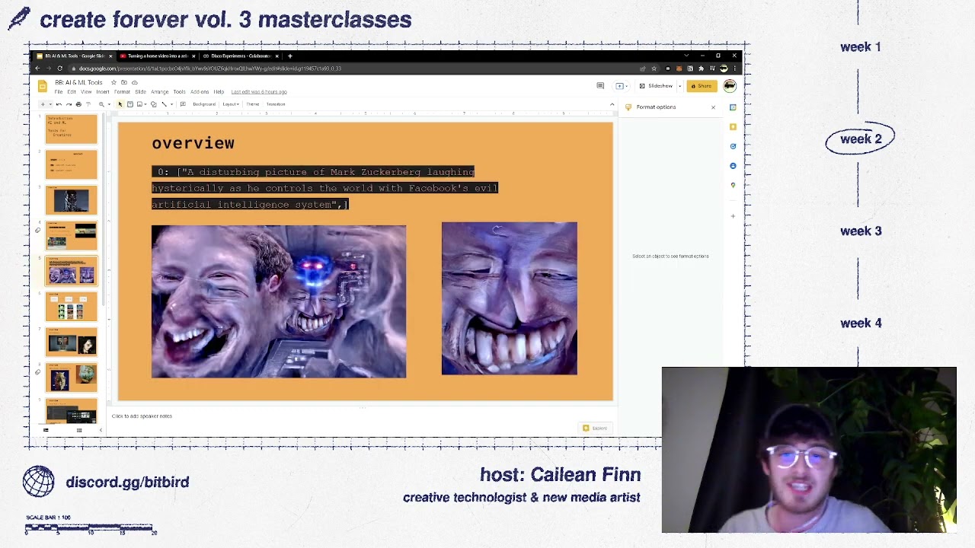Check the cloud document status icon
Image resolution: width=975 pixels, height=548 pixels.
[x=135, y=82]
